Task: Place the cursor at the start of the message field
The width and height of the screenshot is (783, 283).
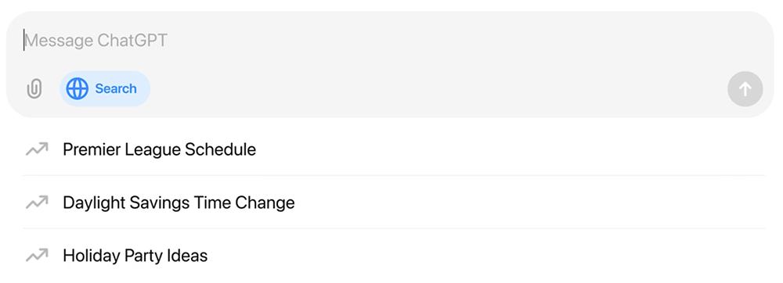Action: pyautogui.click(x=24, y=41)
